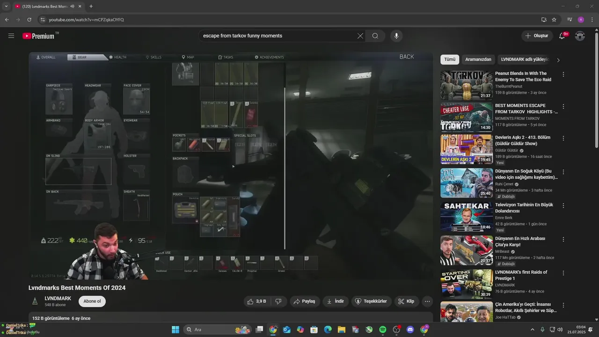Image resolution: width=599 pixels, height=337 pixels.
Task: Open options for Peanut Blends In video
Action: coord(563,74)
